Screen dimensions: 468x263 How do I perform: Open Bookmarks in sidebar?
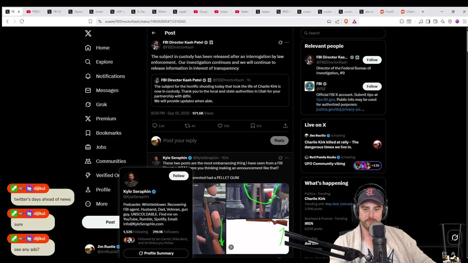pos(103,133)
